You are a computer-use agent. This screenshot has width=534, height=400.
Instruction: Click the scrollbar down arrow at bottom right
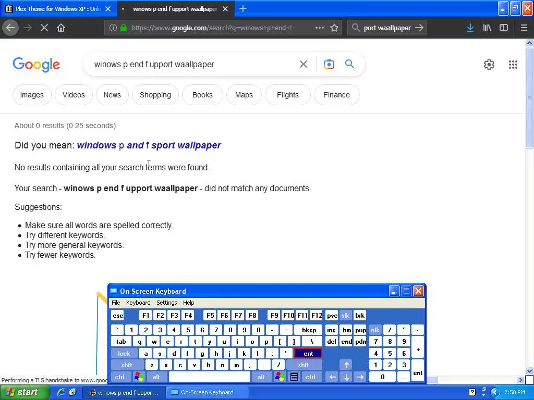[x=529, y=371]
